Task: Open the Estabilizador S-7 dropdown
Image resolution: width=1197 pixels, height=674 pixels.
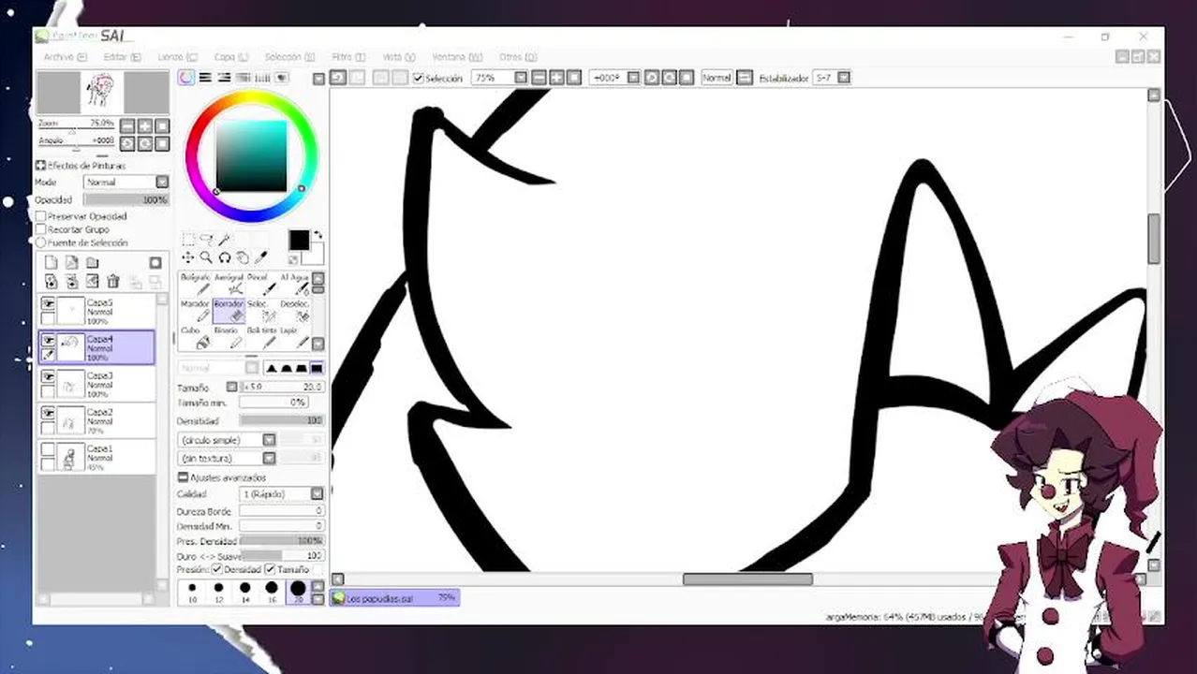Action: coord(843,78)
